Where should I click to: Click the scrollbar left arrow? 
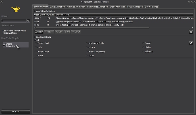[x=35, y=28]
